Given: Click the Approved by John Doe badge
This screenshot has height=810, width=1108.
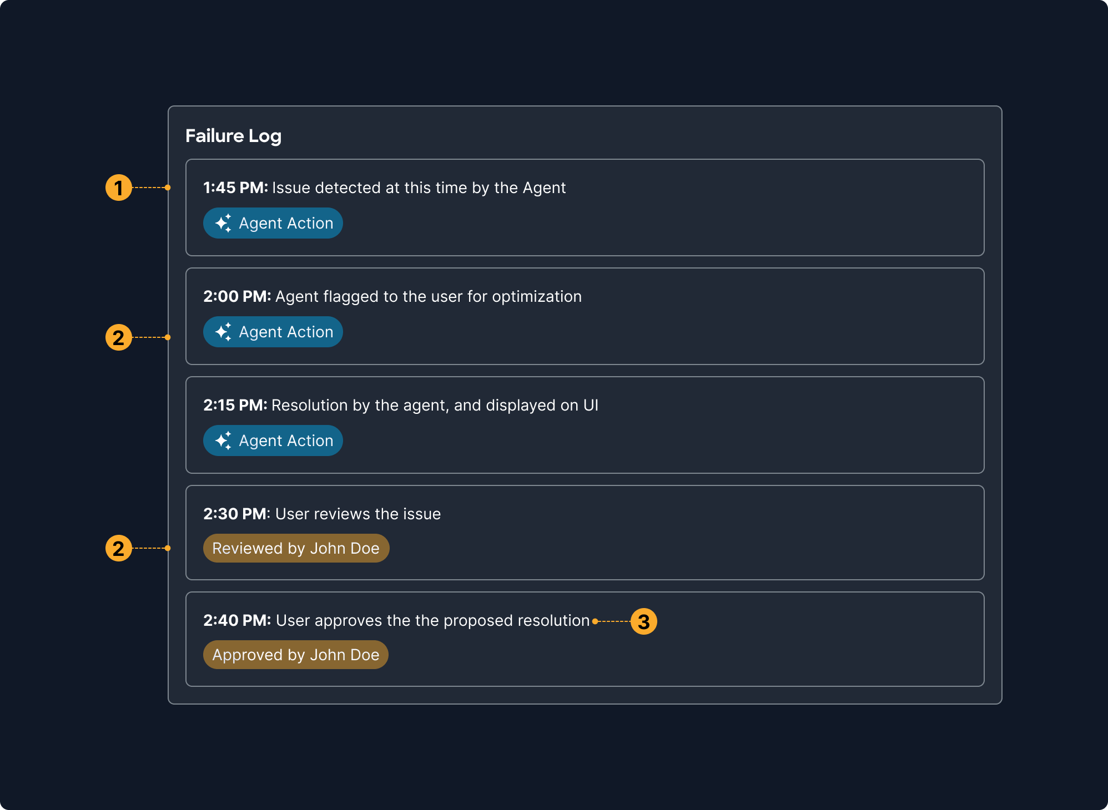Looking at the screenshot, I should pos(295,655).
